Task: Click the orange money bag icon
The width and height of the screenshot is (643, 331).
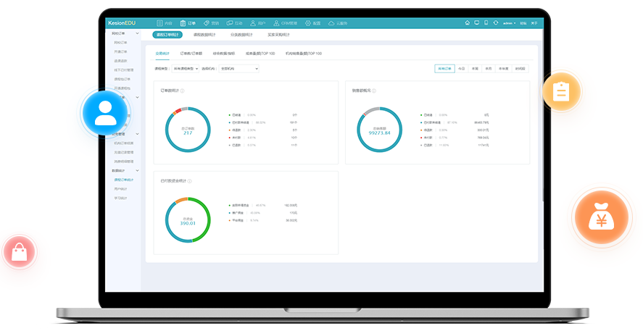Action: point(601,217)
